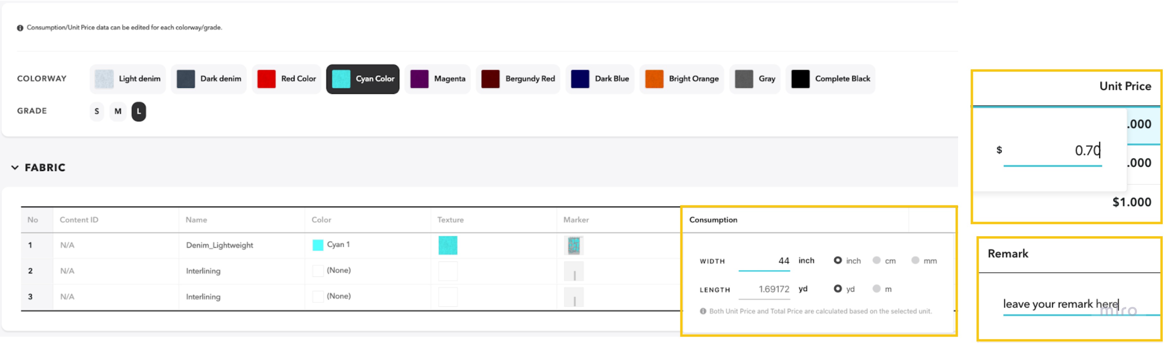Screen dimensions: 1164x343
Task: Select grade S
Action: [97, 111]
